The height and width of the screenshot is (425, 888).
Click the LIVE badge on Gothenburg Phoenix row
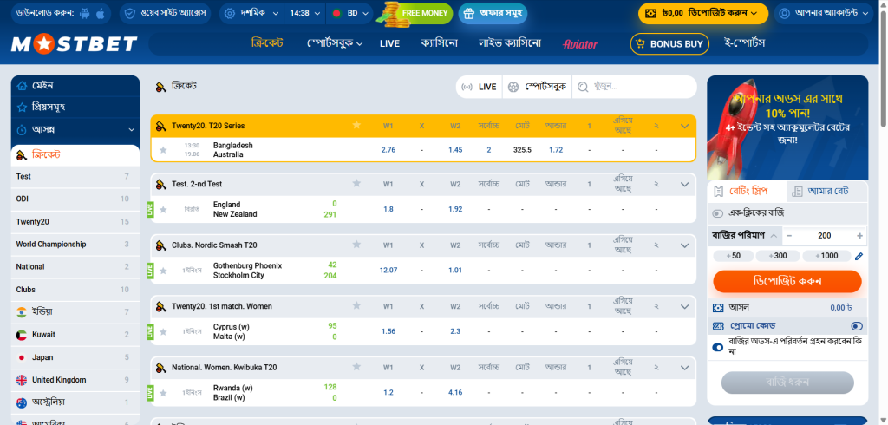click(x=150, y=271)
